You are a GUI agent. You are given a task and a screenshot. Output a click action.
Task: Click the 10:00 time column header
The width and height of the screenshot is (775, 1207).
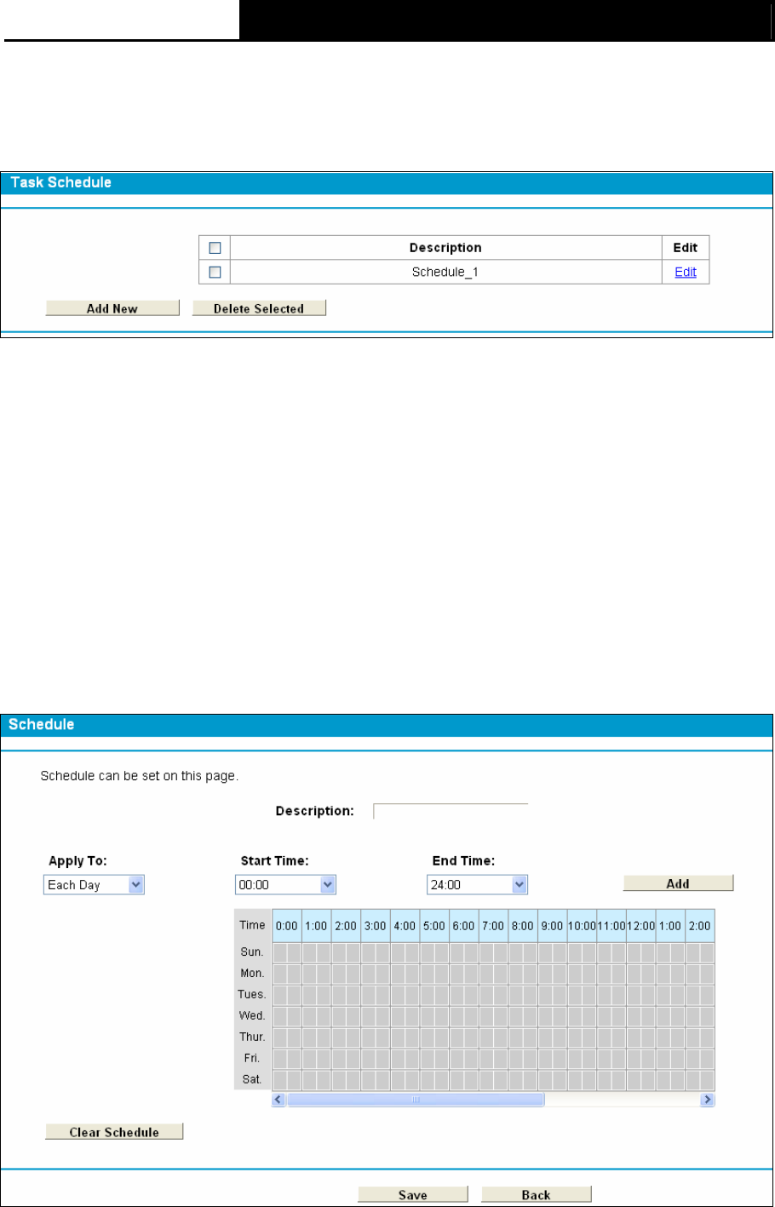(x=582, y=926)
